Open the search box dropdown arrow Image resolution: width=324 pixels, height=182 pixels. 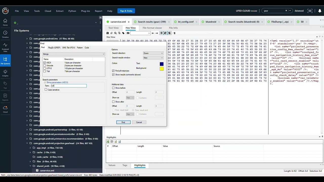pos(290,11)
